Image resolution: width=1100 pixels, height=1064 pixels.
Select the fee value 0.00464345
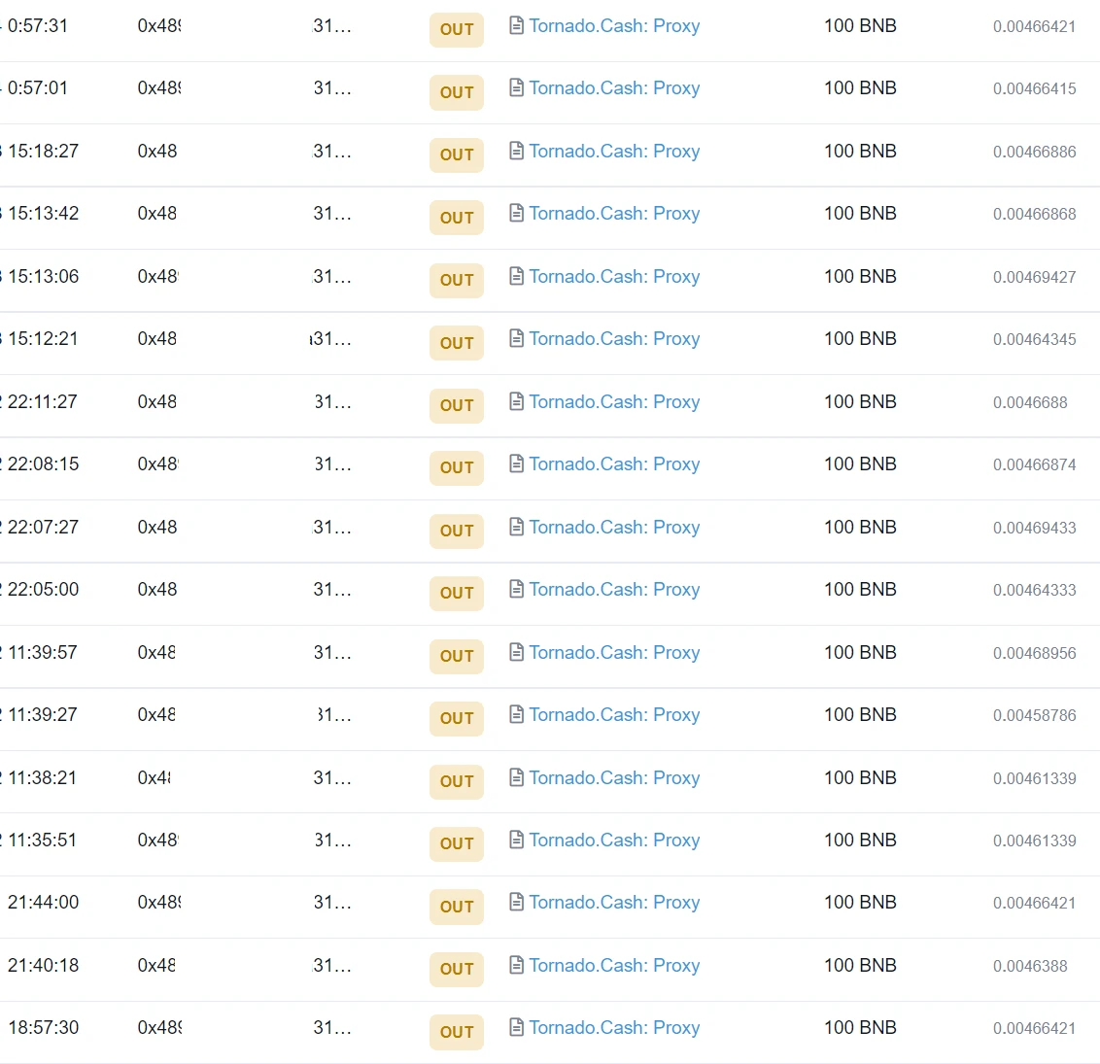(1034, 340)
